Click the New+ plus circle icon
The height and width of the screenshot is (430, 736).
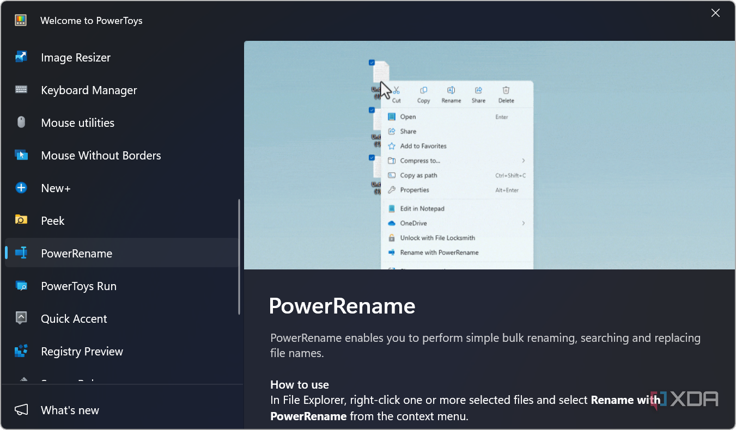pos(21,188)
